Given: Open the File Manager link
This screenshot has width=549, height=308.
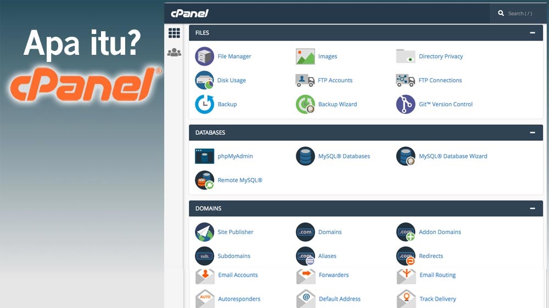Looking at the screenshot, I should click(x=234, y=56).
